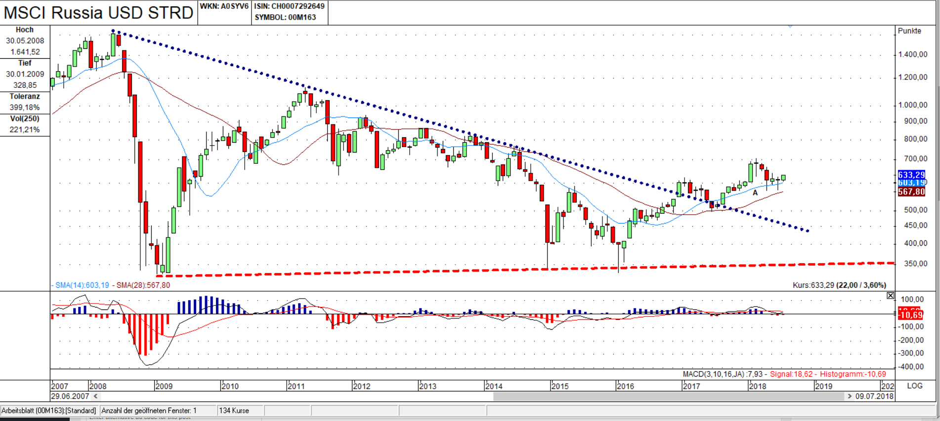Click the Punkte axis unit label

pos(909,31)
